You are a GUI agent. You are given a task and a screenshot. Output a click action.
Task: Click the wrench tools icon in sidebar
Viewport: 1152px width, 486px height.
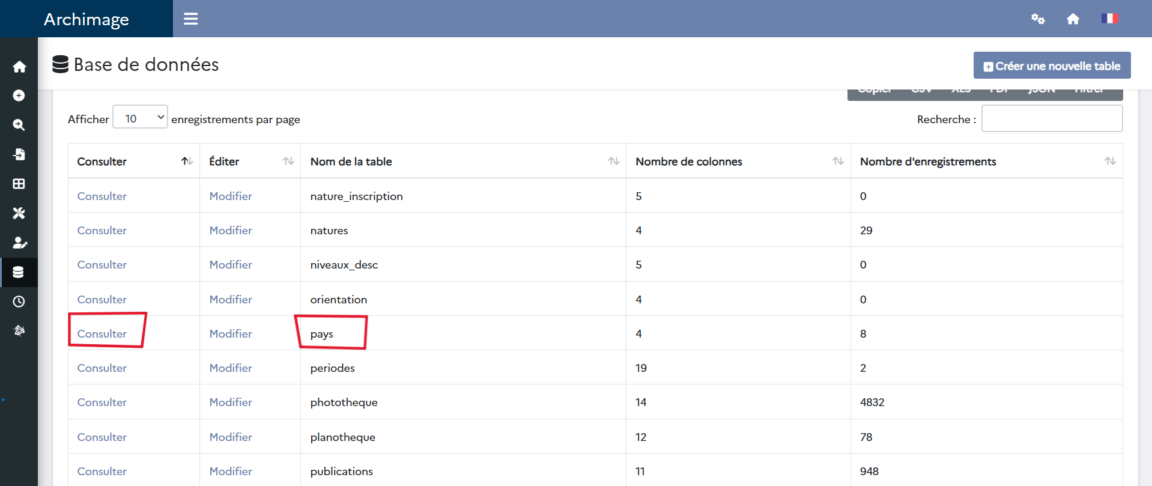point(19,213)
